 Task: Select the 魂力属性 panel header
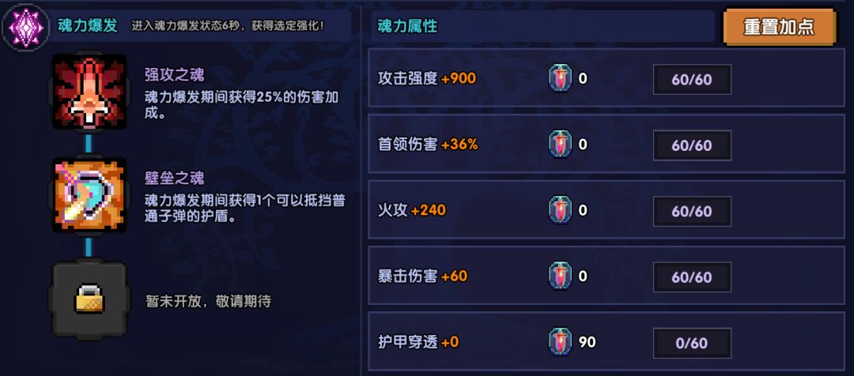(x=407, y=26)
